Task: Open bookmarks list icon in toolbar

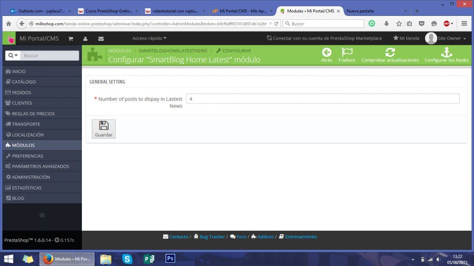Action: (x=409, y=24)
